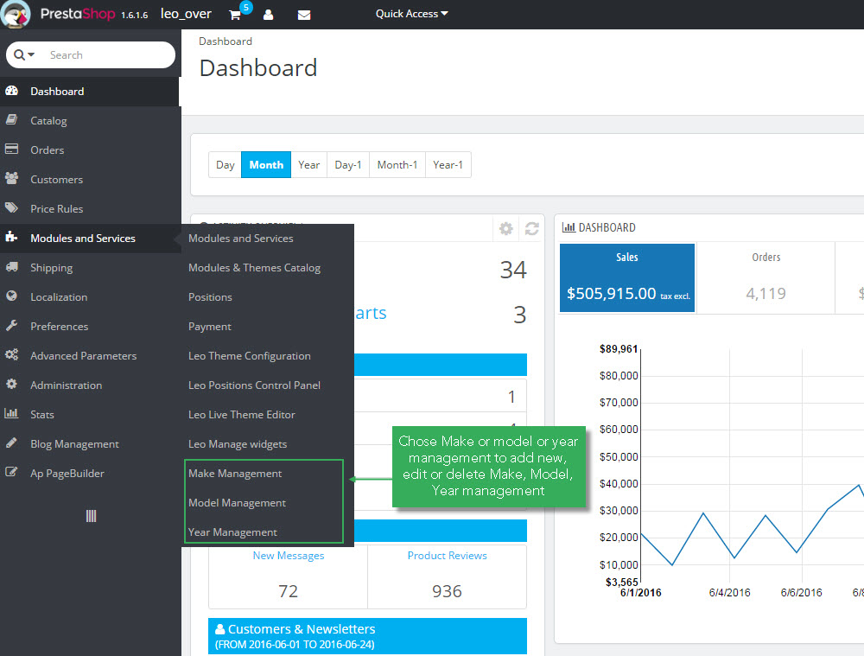Go to Preferences in the sidebar
The width and height of the screenshot is (864, 656).
[x=59, y=327]
